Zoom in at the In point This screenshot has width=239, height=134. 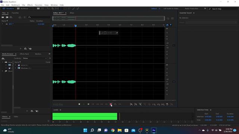[x=154, y=104]
